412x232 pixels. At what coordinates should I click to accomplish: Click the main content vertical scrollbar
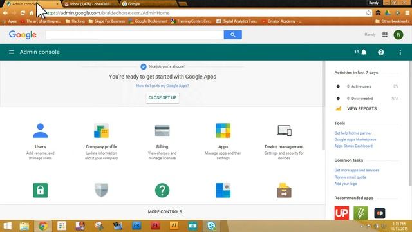point(324,105)
